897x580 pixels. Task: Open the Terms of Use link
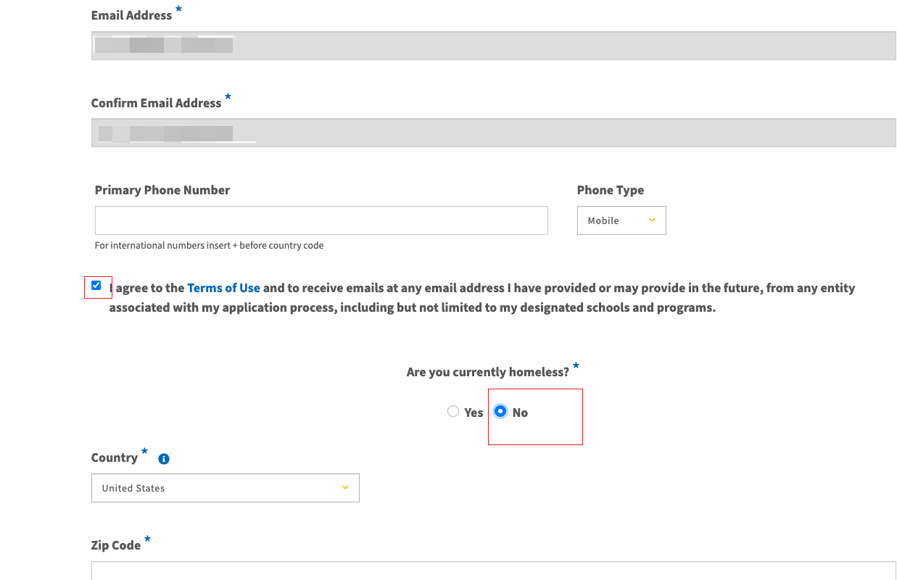223,288
